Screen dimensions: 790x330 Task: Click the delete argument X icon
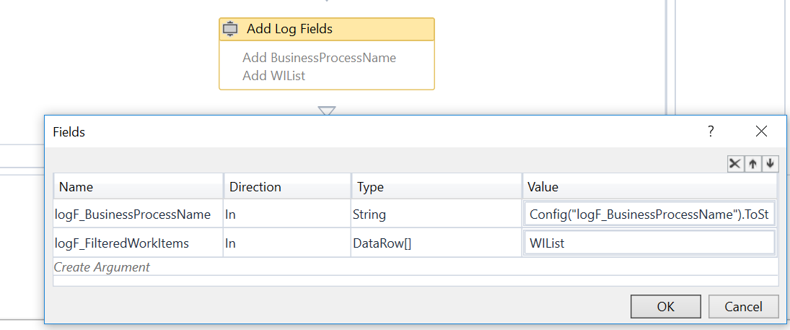(x=734, y=164)
